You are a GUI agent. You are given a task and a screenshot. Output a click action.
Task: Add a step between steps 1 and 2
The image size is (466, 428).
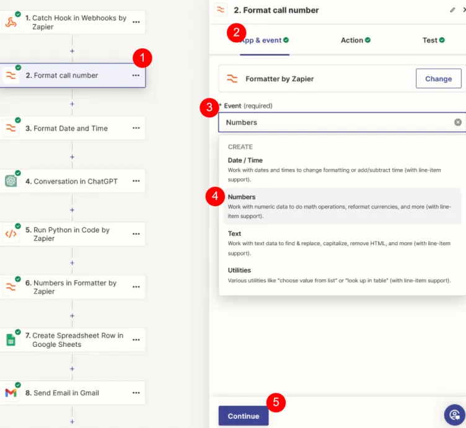[73, 51]
